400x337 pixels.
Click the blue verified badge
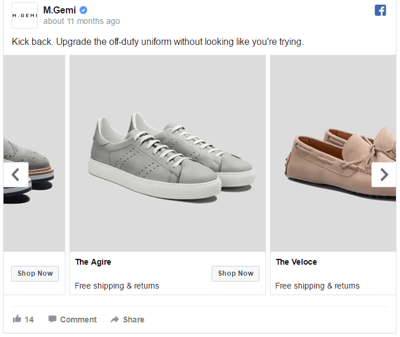tap(83, 10)
